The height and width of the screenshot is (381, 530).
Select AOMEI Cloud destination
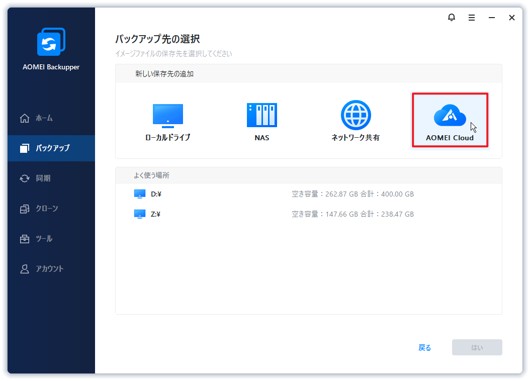(x=450, y=120)
